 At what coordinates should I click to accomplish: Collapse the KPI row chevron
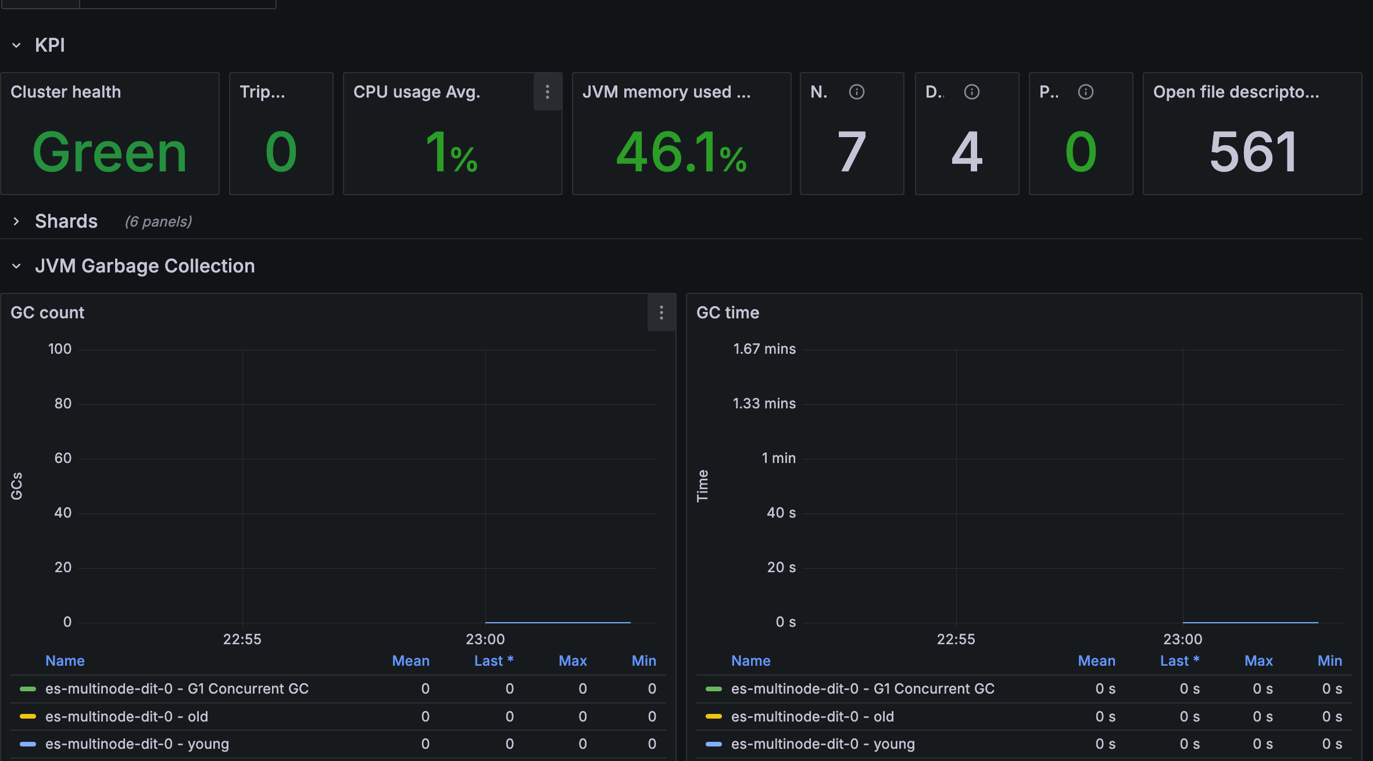[x=16, y=45]
